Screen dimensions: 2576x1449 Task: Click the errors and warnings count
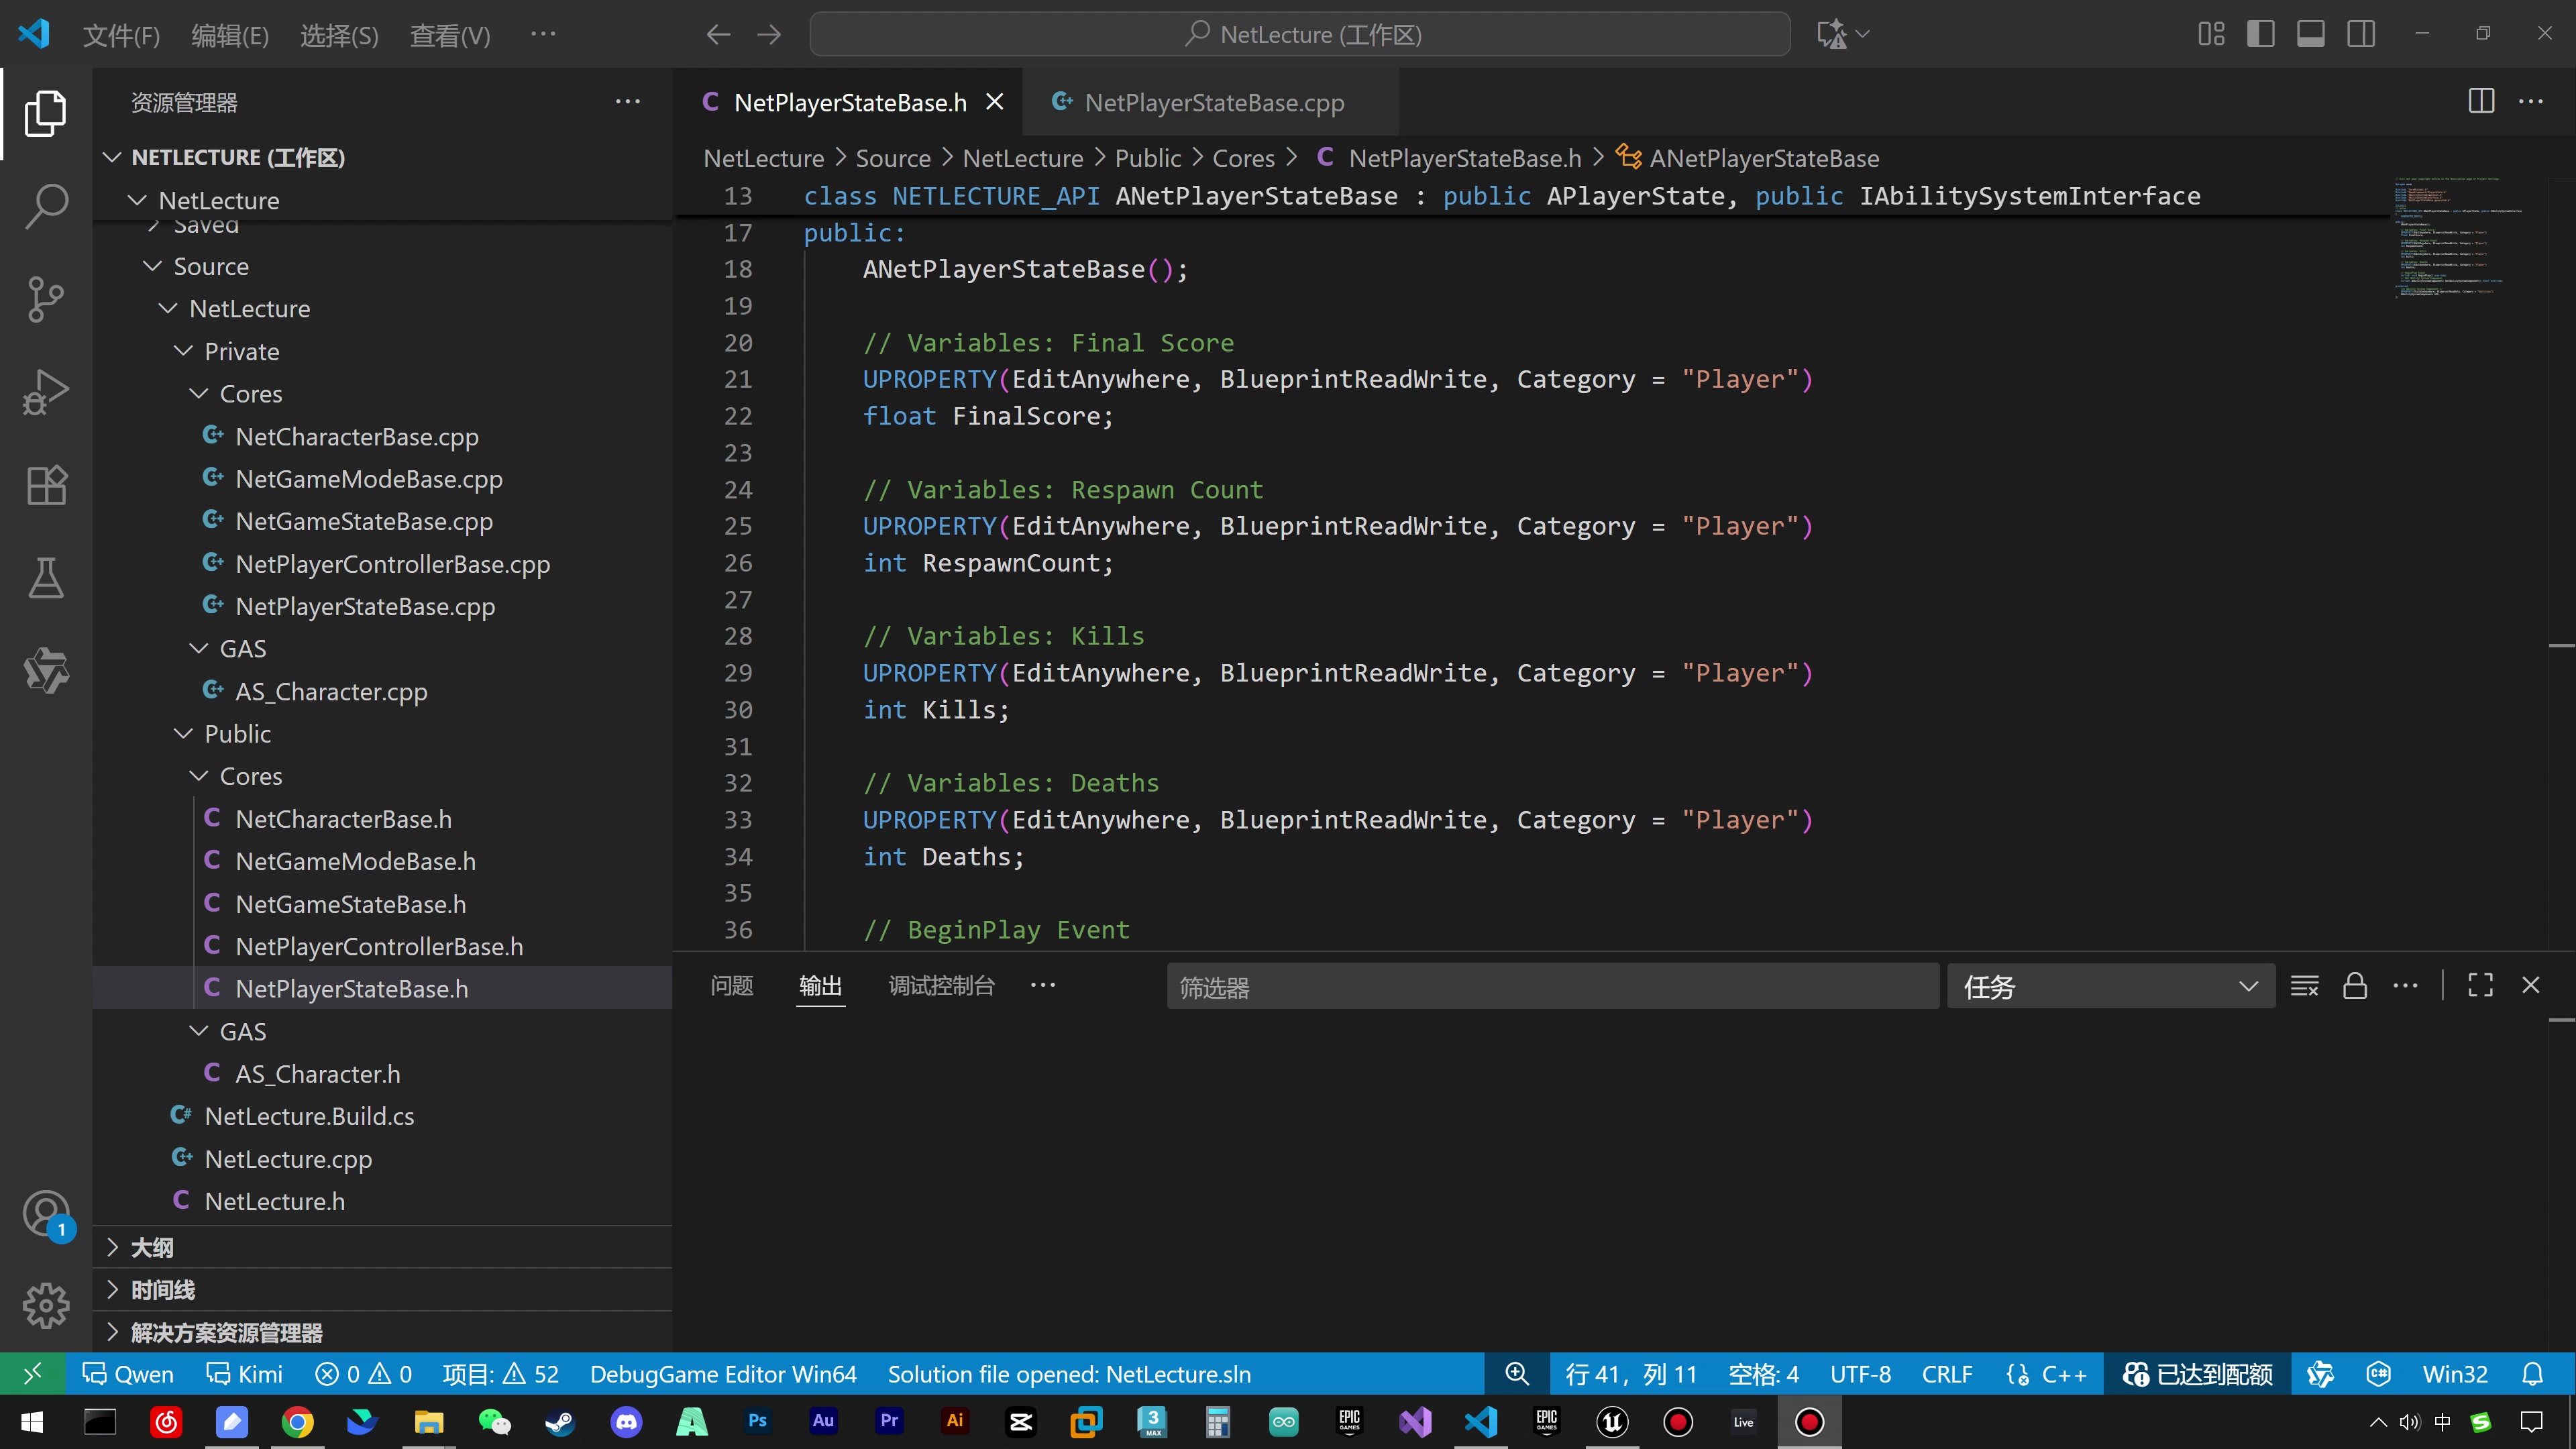click(363, 1374)
